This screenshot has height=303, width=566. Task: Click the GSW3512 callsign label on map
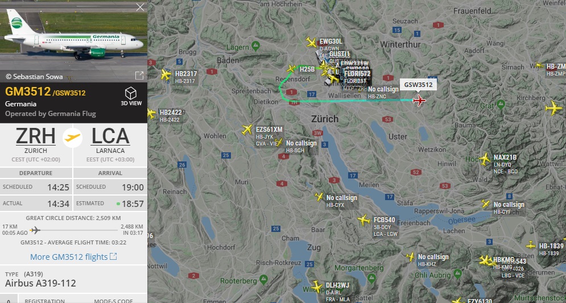click(418, 85)
